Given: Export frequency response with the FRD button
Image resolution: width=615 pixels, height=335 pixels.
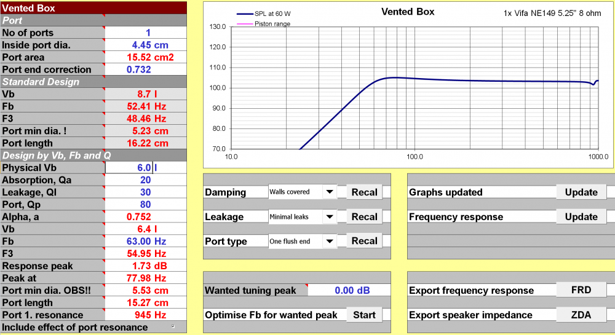Looking at the screenshot, I should [581, 290].
